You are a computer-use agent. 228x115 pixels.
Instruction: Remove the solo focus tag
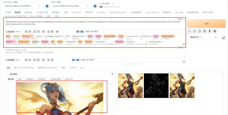(147, 42)
